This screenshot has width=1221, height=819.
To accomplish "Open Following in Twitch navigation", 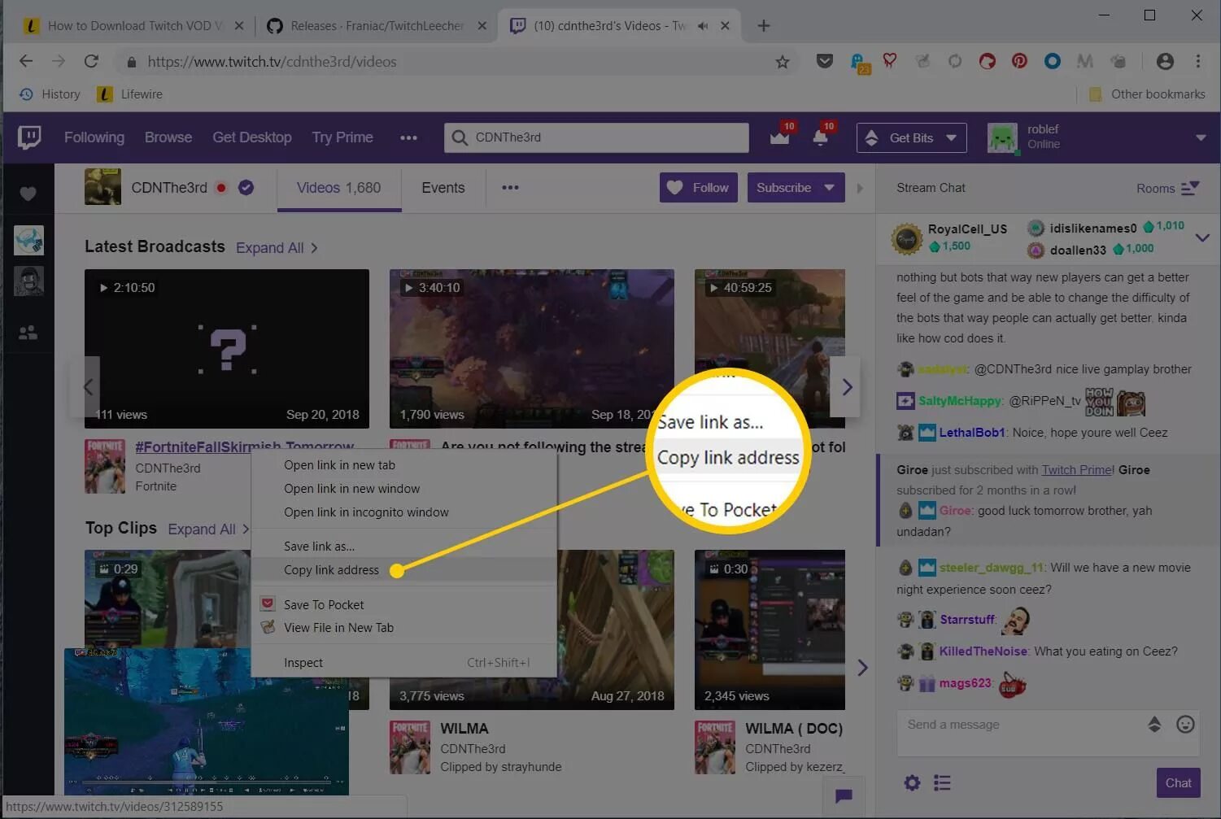I will [x=94, y=137].
